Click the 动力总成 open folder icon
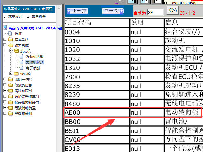This screenshot has height=152, width=203. tap(10, 45)
